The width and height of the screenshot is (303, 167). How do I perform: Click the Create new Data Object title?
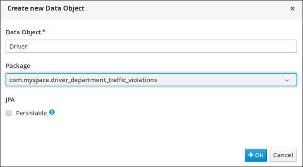click(46, 8)
